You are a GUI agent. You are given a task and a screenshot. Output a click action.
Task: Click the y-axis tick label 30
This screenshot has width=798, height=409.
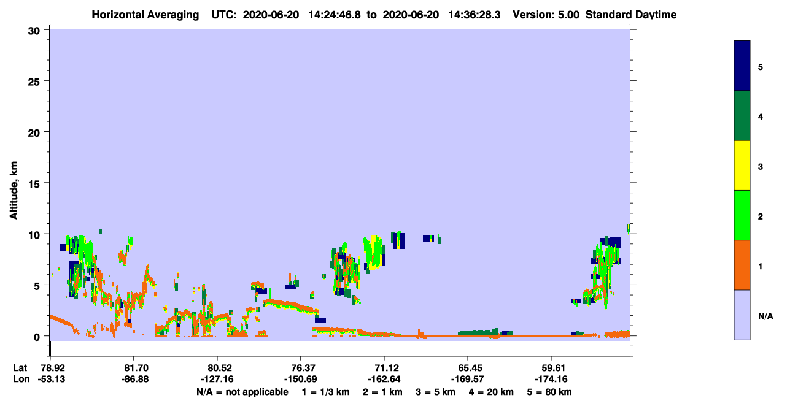click(36, 31)
